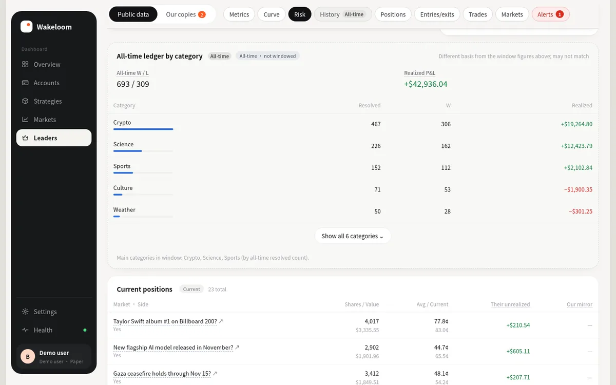This screenshot has width=616, height=385.
Task: Click the Weather realized value −$301.25
Action: [x=580, y=211]
